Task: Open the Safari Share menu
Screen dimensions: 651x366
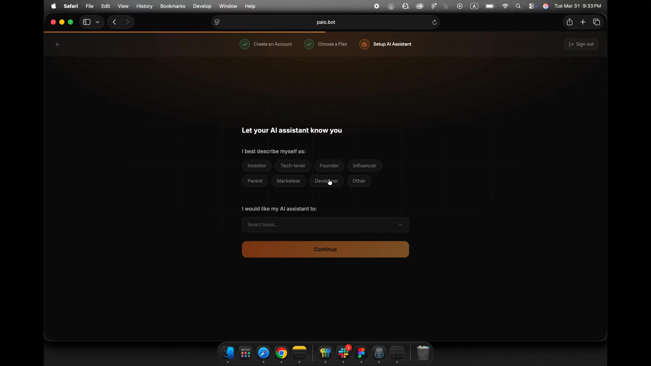Action: pos(570,22)
